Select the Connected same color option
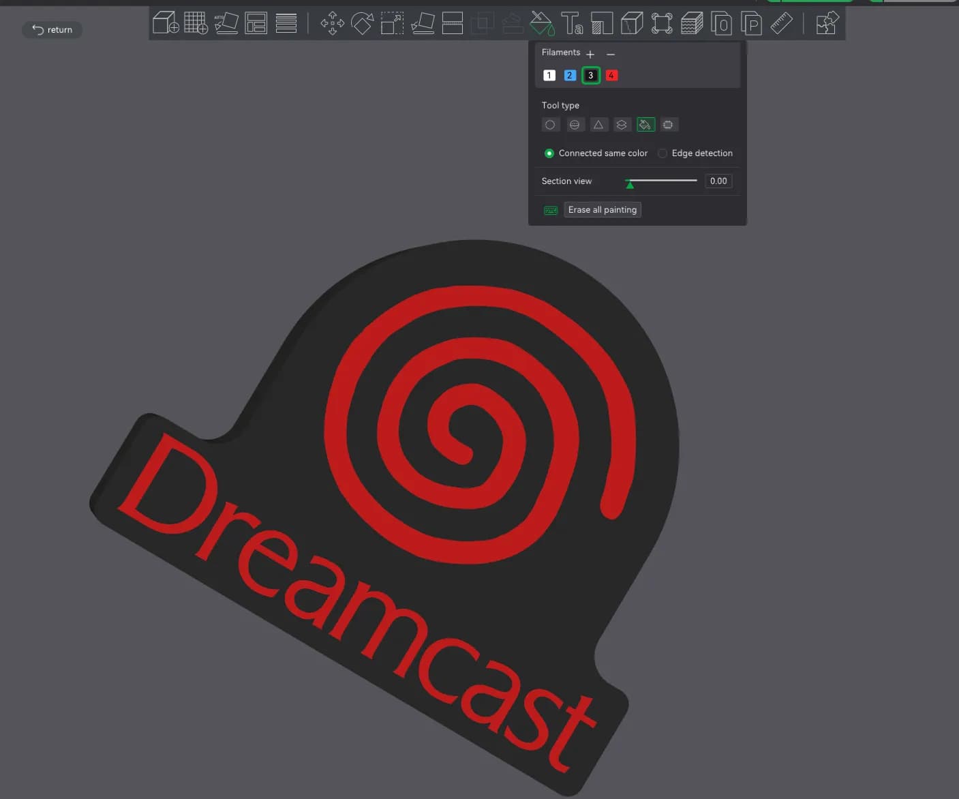 (596, 153)
